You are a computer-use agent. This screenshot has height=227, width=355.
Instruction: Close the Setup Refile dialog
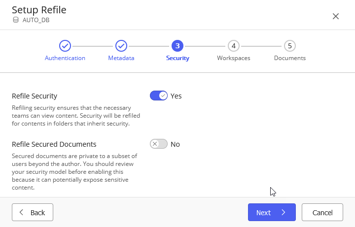(336, 16)
